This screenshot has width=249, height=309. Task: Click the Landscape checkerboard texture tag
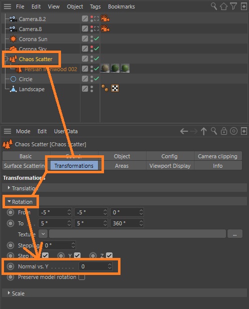click(x=115, y=88)
